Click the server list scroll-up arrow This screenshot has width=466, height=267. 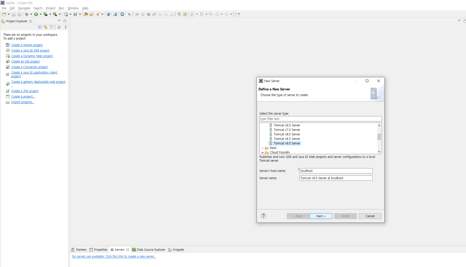(379, 125)
